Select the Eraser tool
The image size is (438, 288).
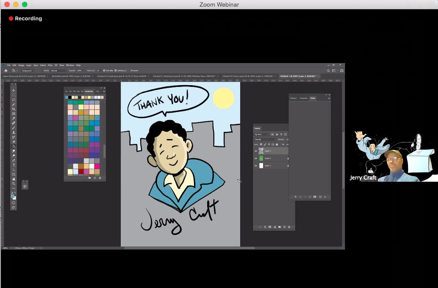coord(13,142)
